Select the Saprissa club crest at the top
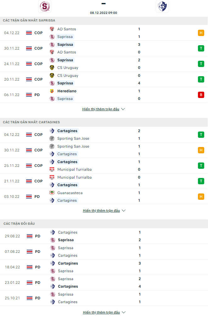The image size is (208, 318). [x=44, y=6]
